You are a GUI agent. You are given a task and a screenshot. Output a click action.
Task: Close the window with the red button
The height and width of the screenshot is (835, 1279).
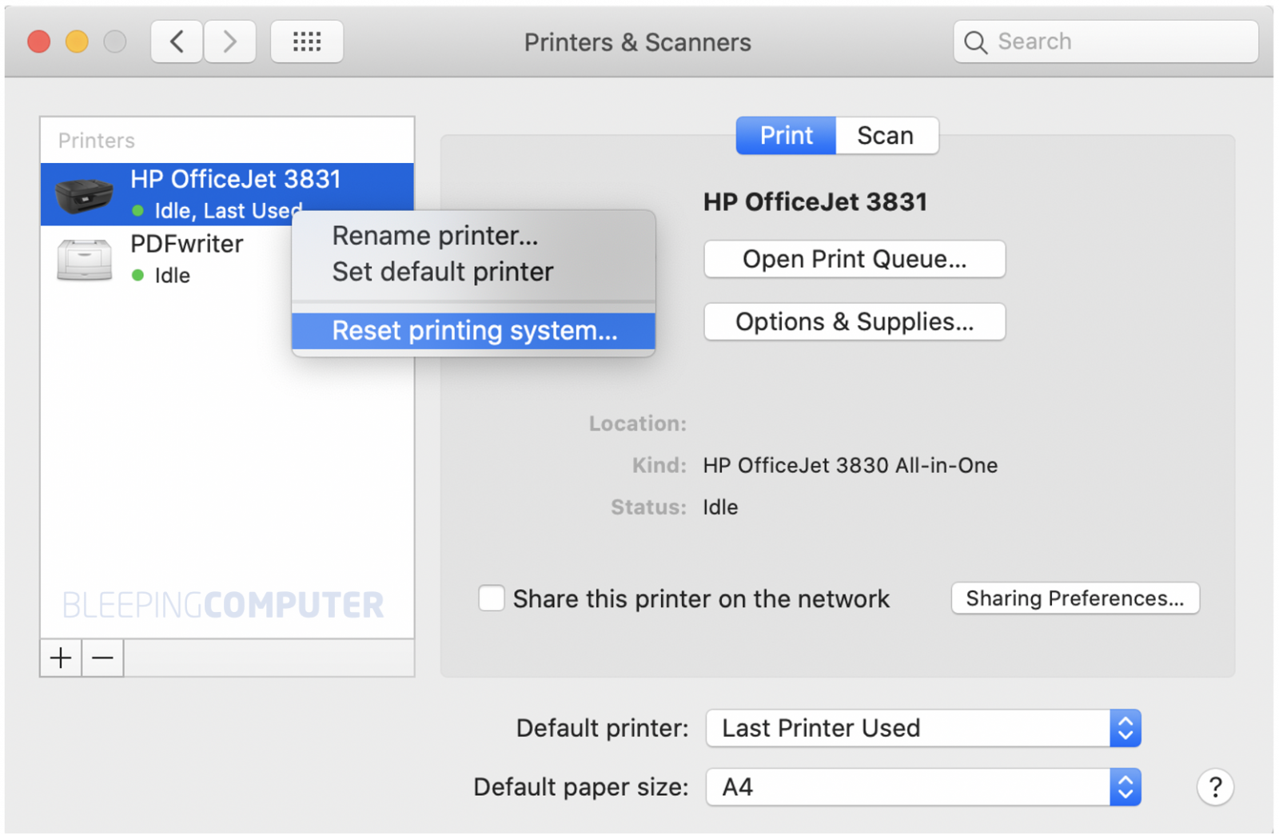[38, 42]
